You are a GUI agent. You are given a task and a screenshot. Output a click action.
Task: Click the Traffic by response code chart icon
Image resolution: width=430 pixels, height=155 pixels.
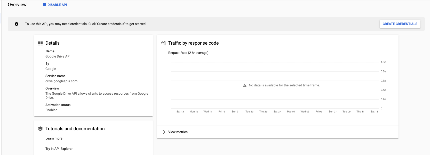(x=163, y=43)
